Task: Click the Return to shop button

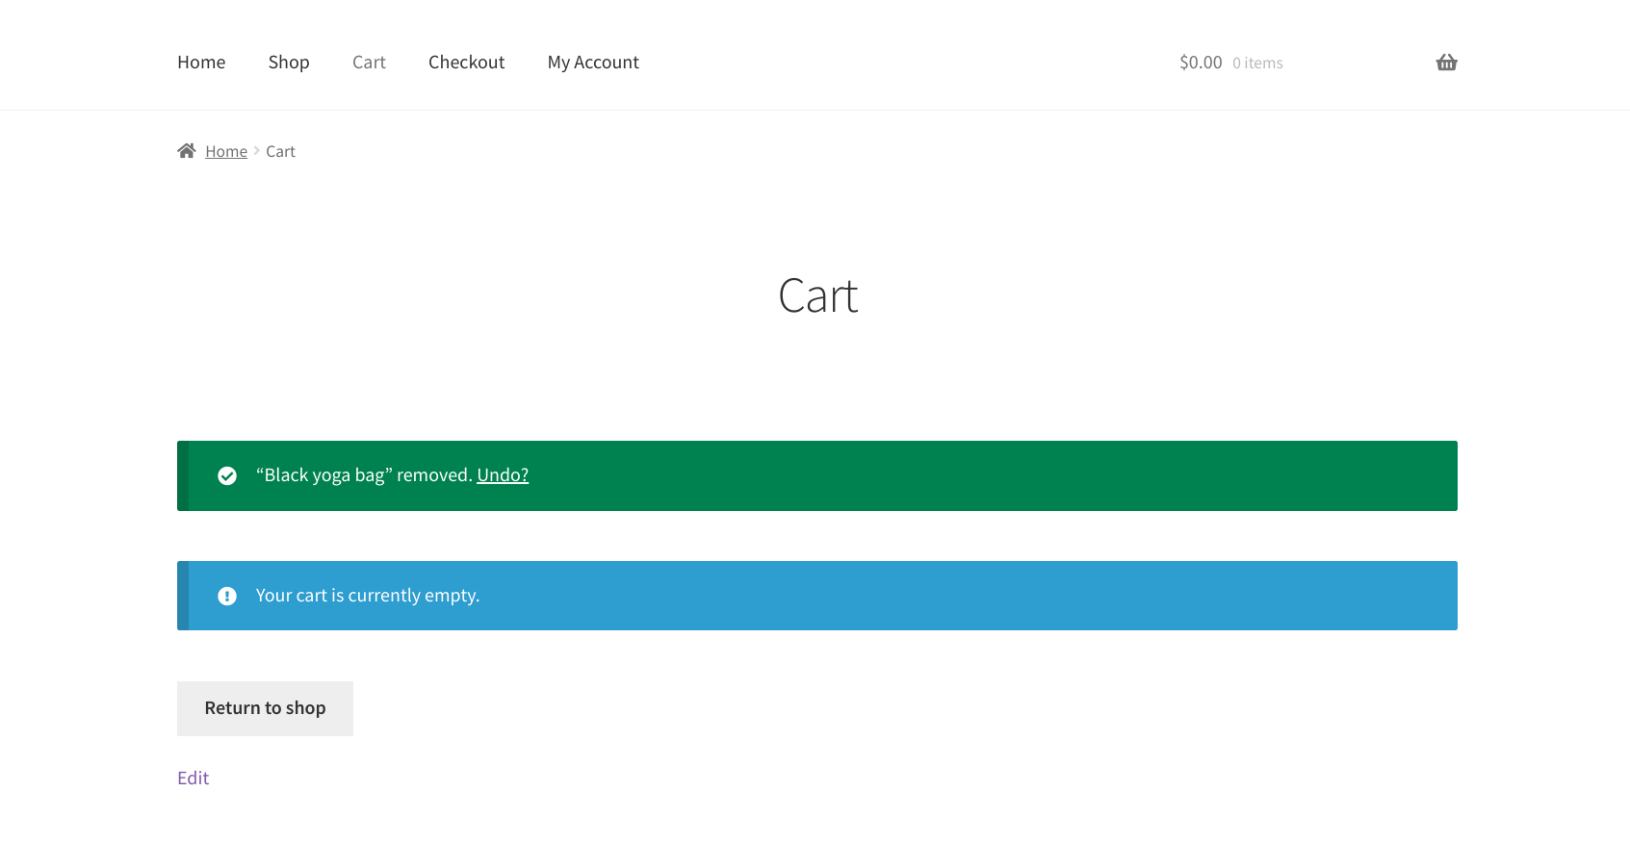Action: coord(265,708)
